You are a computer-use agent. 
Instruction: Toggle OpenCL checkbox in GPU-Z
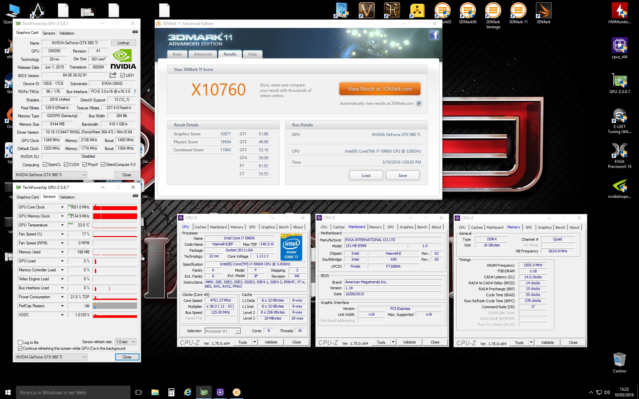pyautogui.click(x=46, y=165)
